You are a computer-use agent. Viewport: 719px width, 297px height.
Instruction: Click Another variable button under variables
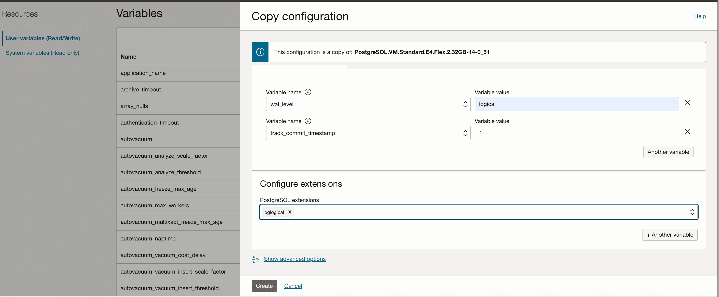(668, 152)
